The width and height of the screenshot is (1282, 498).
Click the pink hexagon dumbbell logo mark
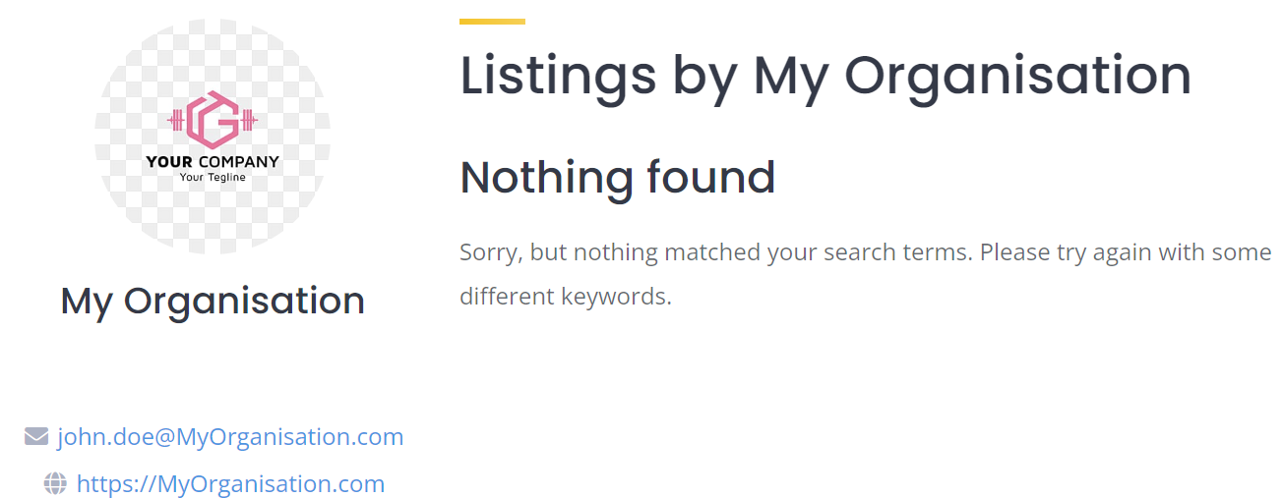[x=213, y=120]
